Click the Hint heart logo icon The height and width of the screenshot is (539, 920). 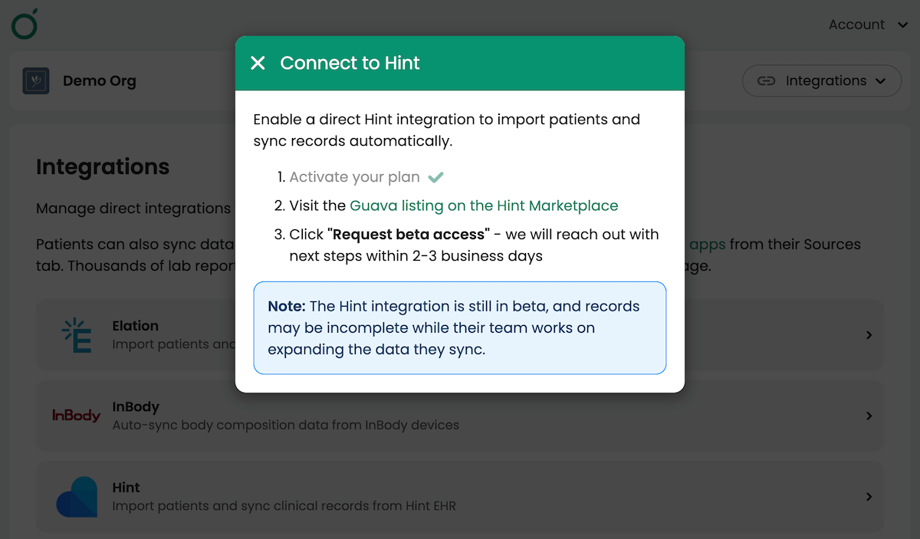pos(77,497)
